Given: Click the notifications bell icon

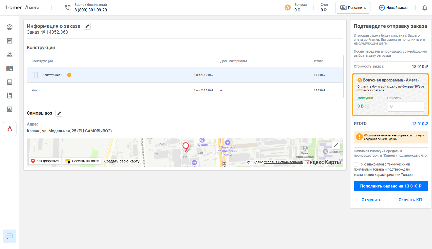Looking at the screenshot, I should click(425, 8).
